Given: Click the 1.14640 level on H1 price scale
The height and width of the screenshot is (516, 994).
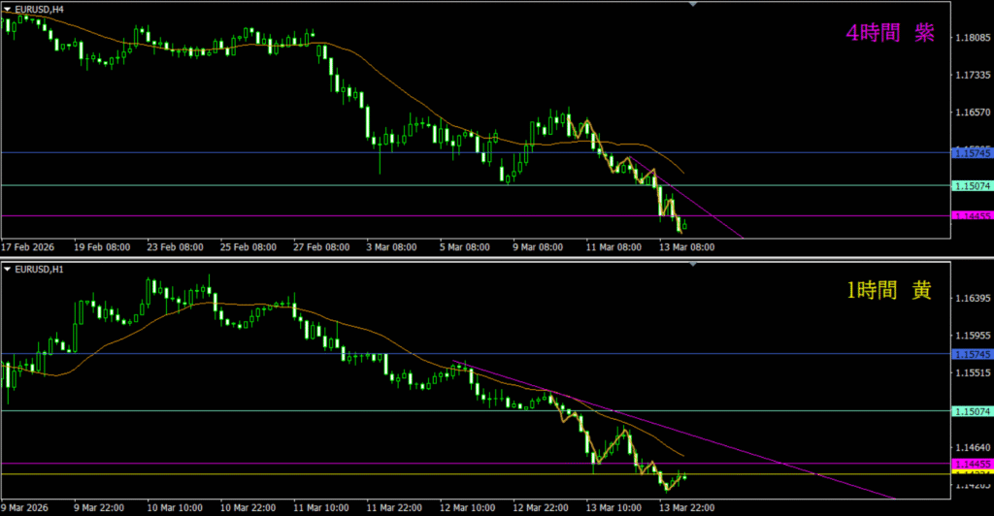Looking at the screenshot, I should (x=971, y=447).
